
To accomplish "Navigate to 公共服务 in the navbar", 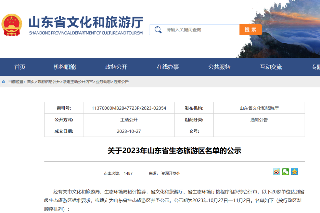I will [219, 67].
